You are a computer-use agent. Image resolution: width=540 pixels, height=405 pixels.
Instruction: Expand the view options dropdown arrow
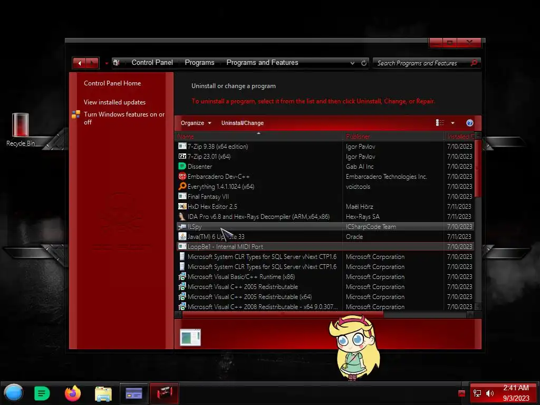click(x=452, y=123)
